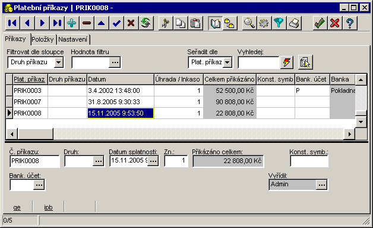Viewport: 373px width, 228px height.
Task: Open search with magnifying glass icon
Action: 249,23
